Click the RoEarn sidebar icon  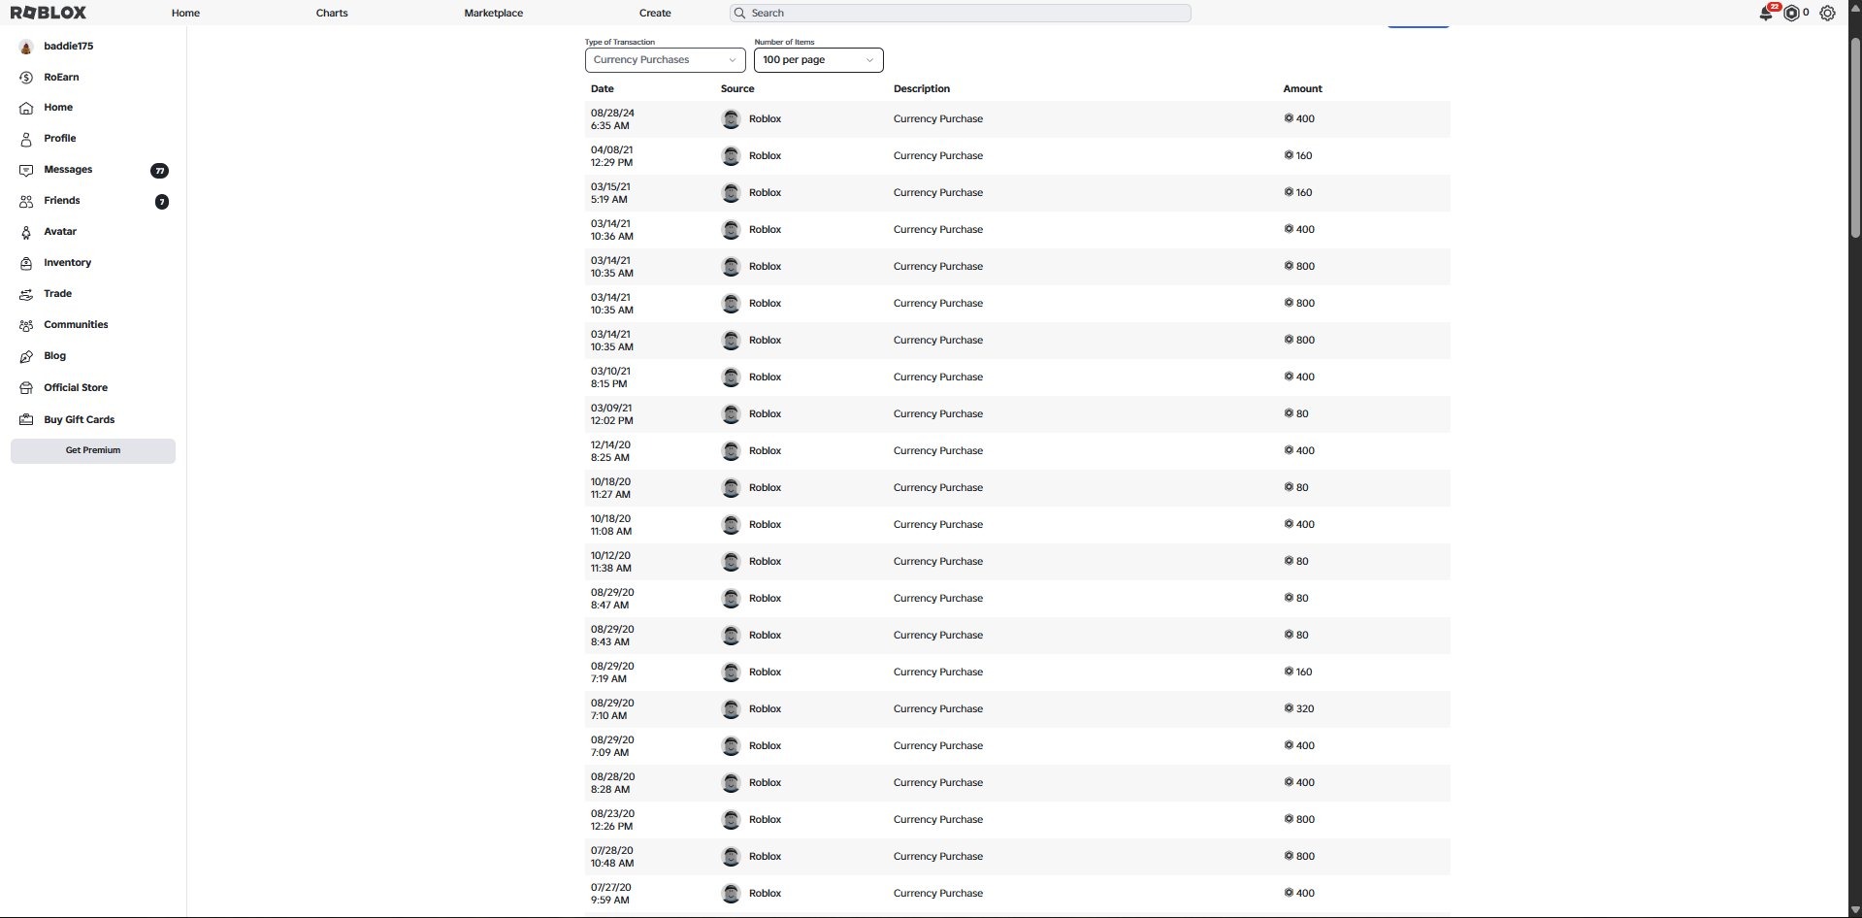tap(26, 78)
